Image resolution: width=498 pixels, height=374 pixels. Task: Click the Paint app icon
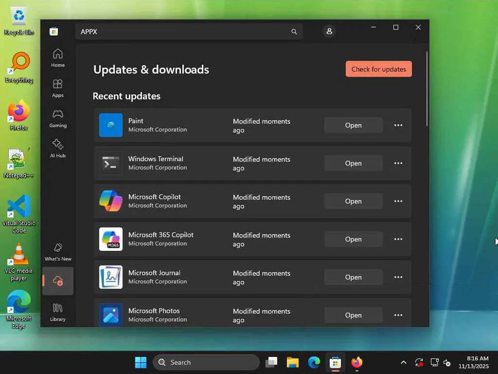click(x=111, y=125)
